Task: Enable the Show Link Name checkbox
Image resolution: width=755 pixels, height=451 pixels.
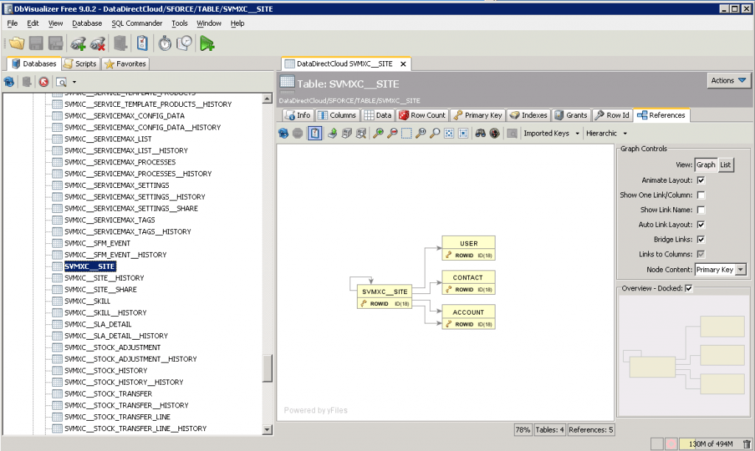Action: [x=700, y=210]
